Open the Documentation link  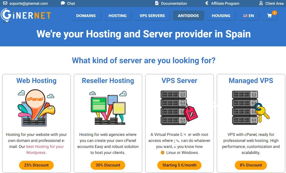(x=174, y=4)
